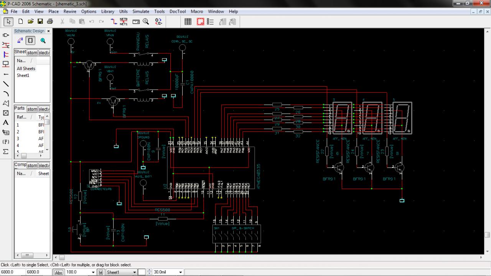This screenshot has height=276, width=491.
Task: Click part row 1 in Parts list
Action: [x=30, y=125]
